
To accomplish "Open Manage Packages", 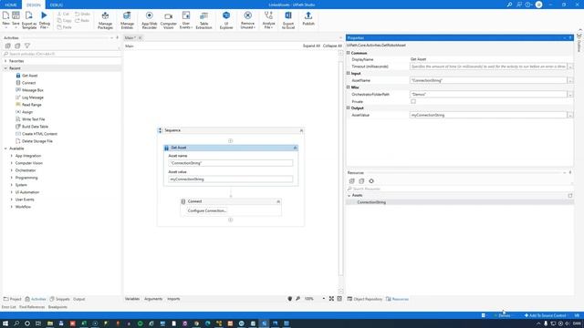I will [105, 20].
